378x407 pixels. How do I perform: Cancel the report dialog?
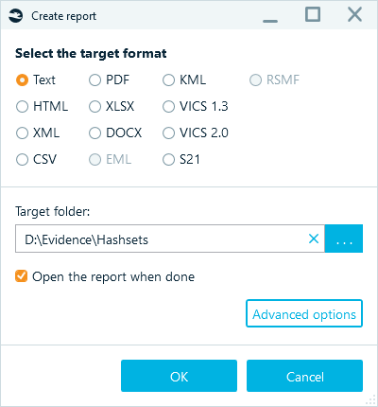304,376
